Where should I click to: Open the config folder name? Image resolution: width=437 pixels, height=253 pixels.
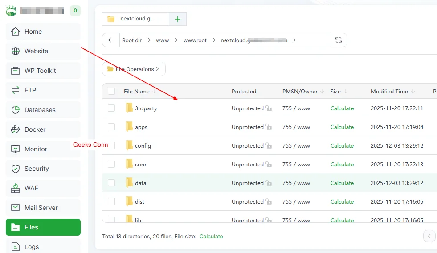[143, 145]
